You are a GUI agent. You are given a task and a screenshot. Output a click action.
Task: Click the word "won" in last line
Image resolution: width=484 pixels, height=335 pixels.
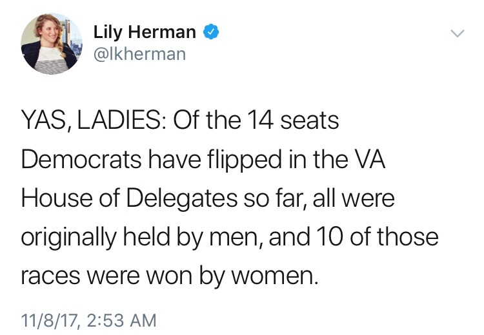[x=166, y=278]
